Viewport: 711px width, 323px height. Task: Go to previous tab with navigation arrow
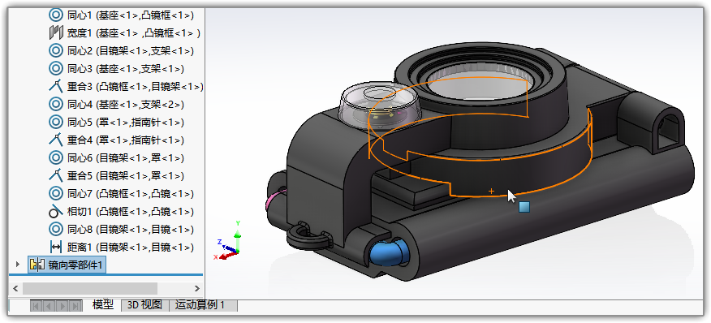click(50, 306)
